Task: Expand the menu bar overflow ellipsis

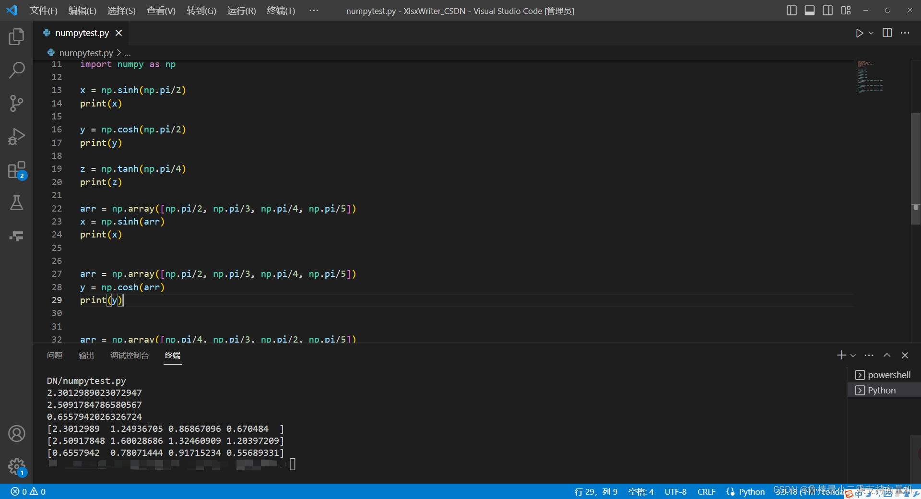Action: pos(314,11)
